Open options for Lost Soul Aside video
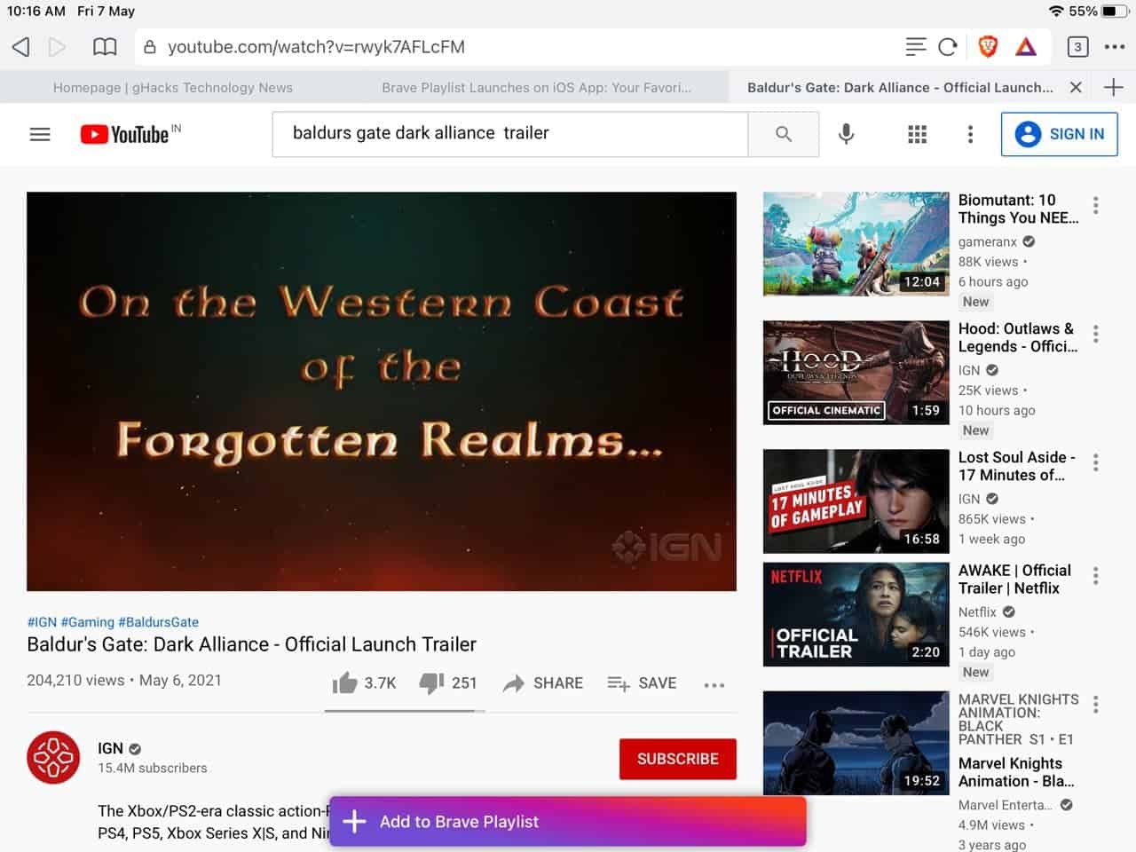 [x=1096, y=463]
